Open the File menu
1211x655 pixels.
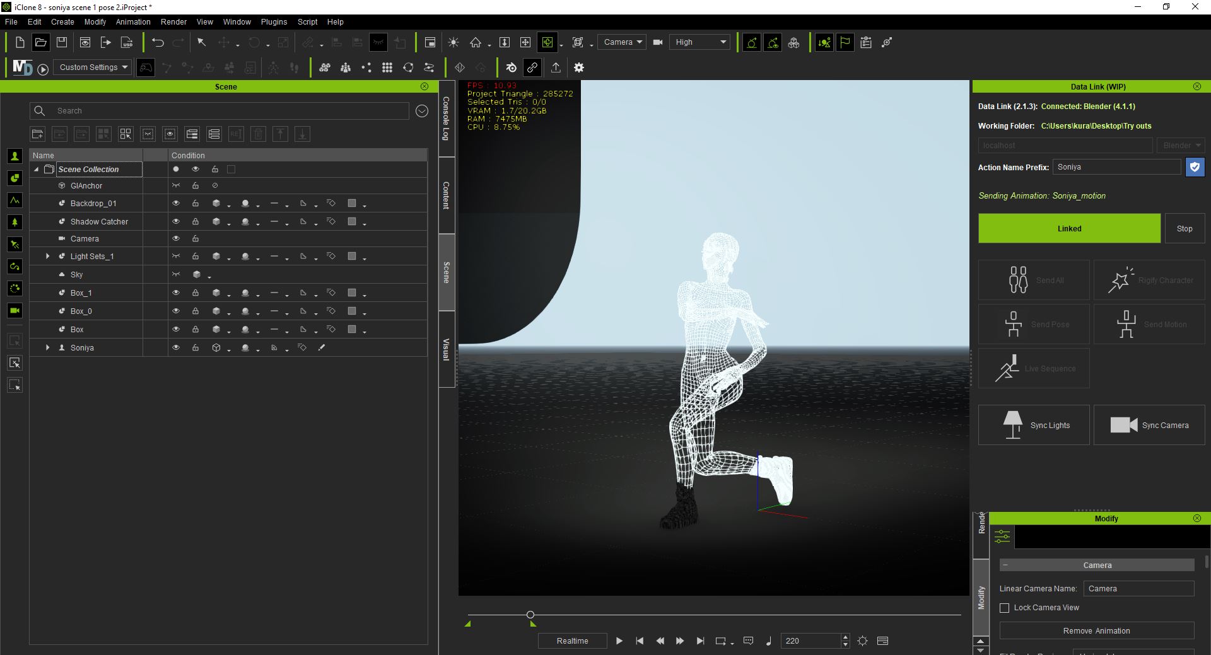(x=11, y=21)
